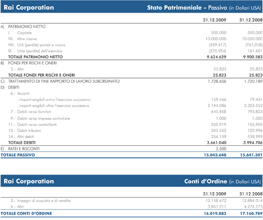Click value 161.601
This screenshot has height=220, width=263.
pyautogui.click(x=255, y=51)
